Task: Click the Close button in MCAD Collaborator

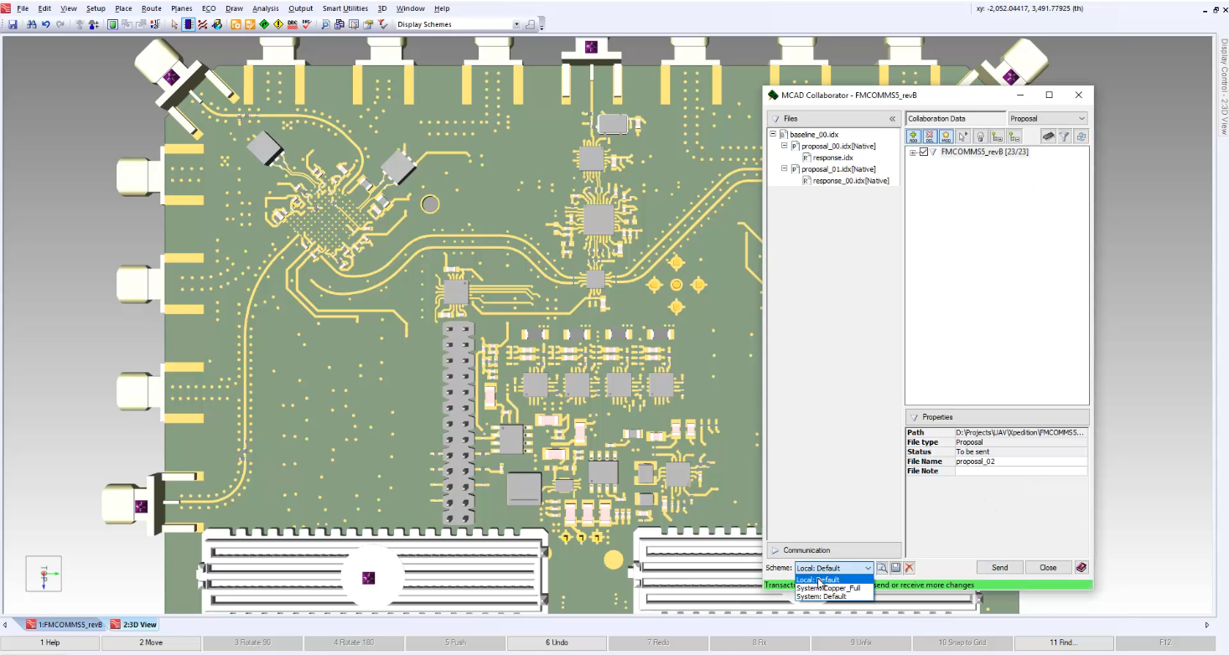Action: pos(1047,567)
